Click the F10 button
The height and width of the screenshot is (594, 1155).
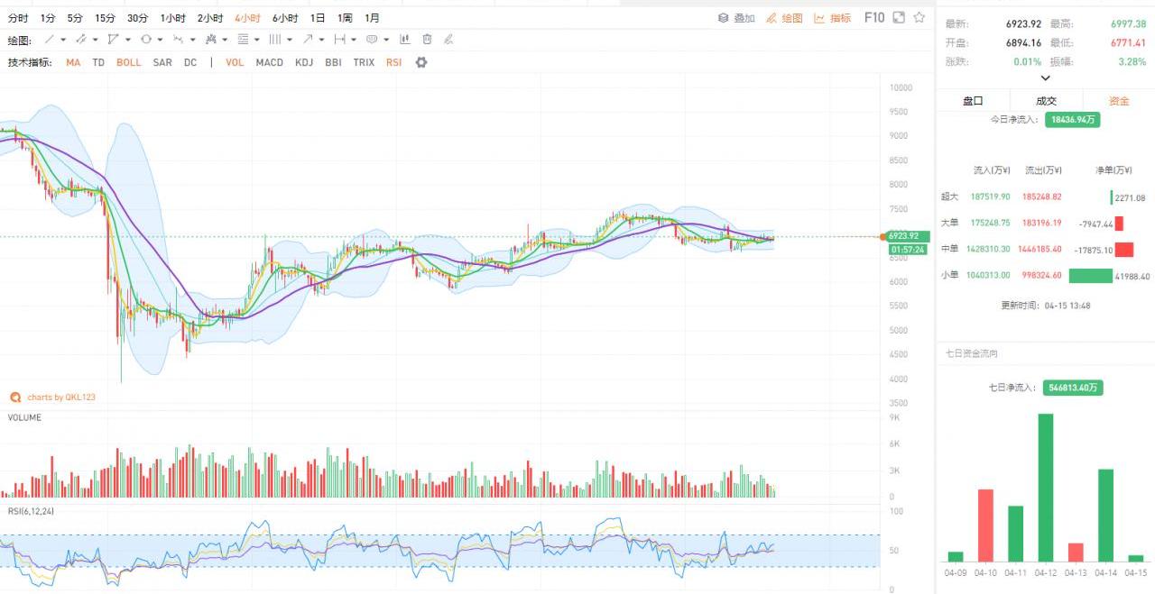pyautogui.click(x=874, y=18)
